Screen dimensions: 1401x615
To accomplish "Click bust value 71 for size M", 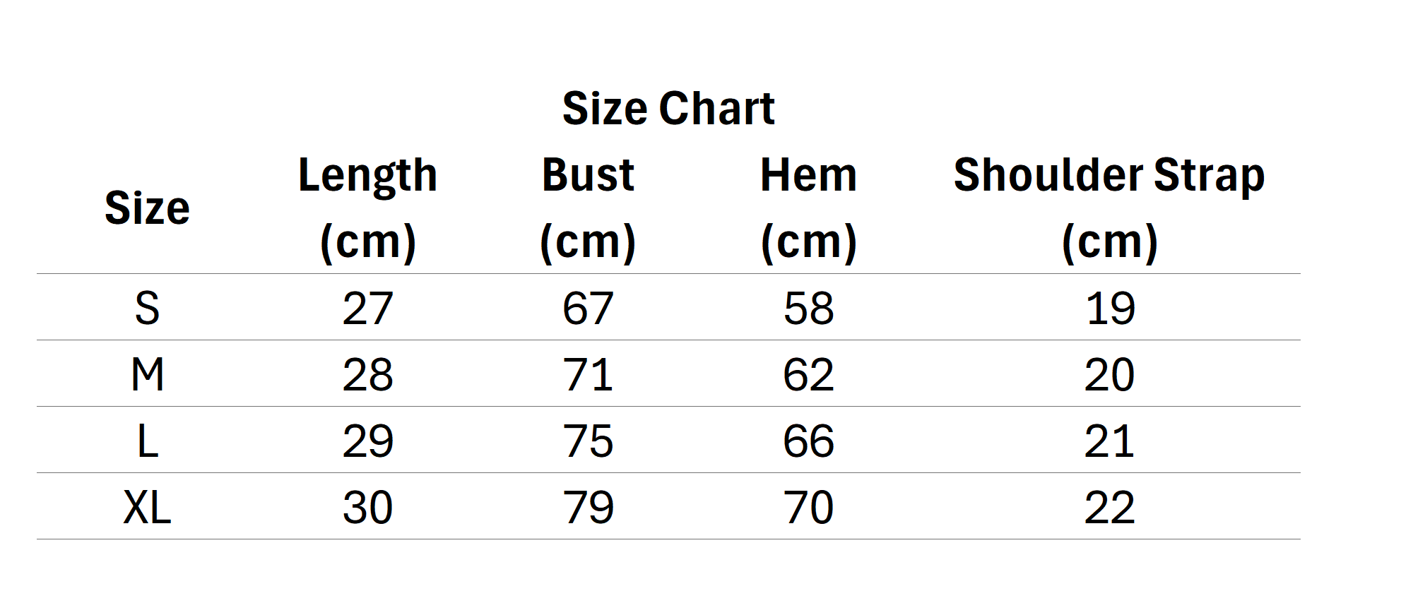I will tap(588, 374).
